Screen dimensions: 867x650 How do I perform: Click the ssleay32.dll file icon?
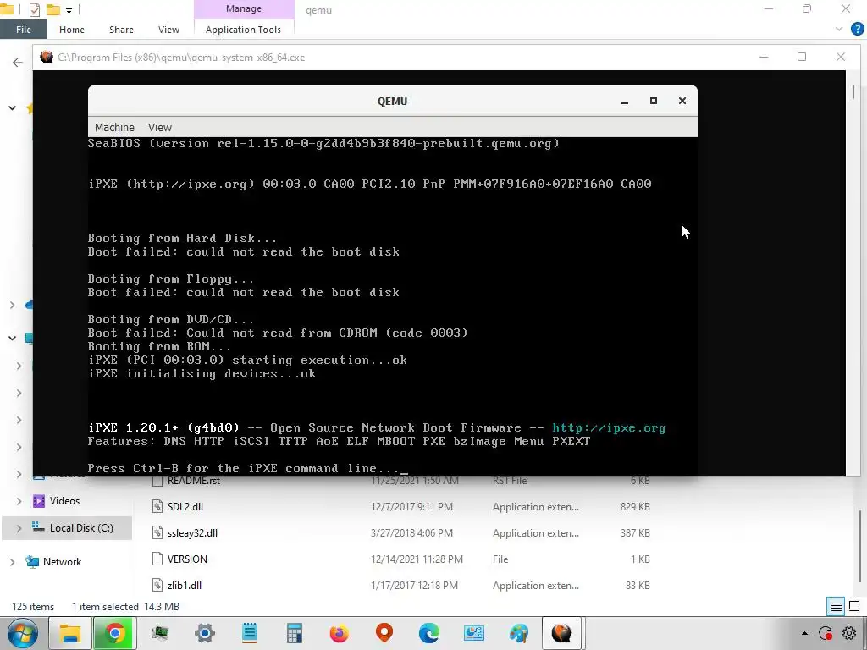(157, 533)
